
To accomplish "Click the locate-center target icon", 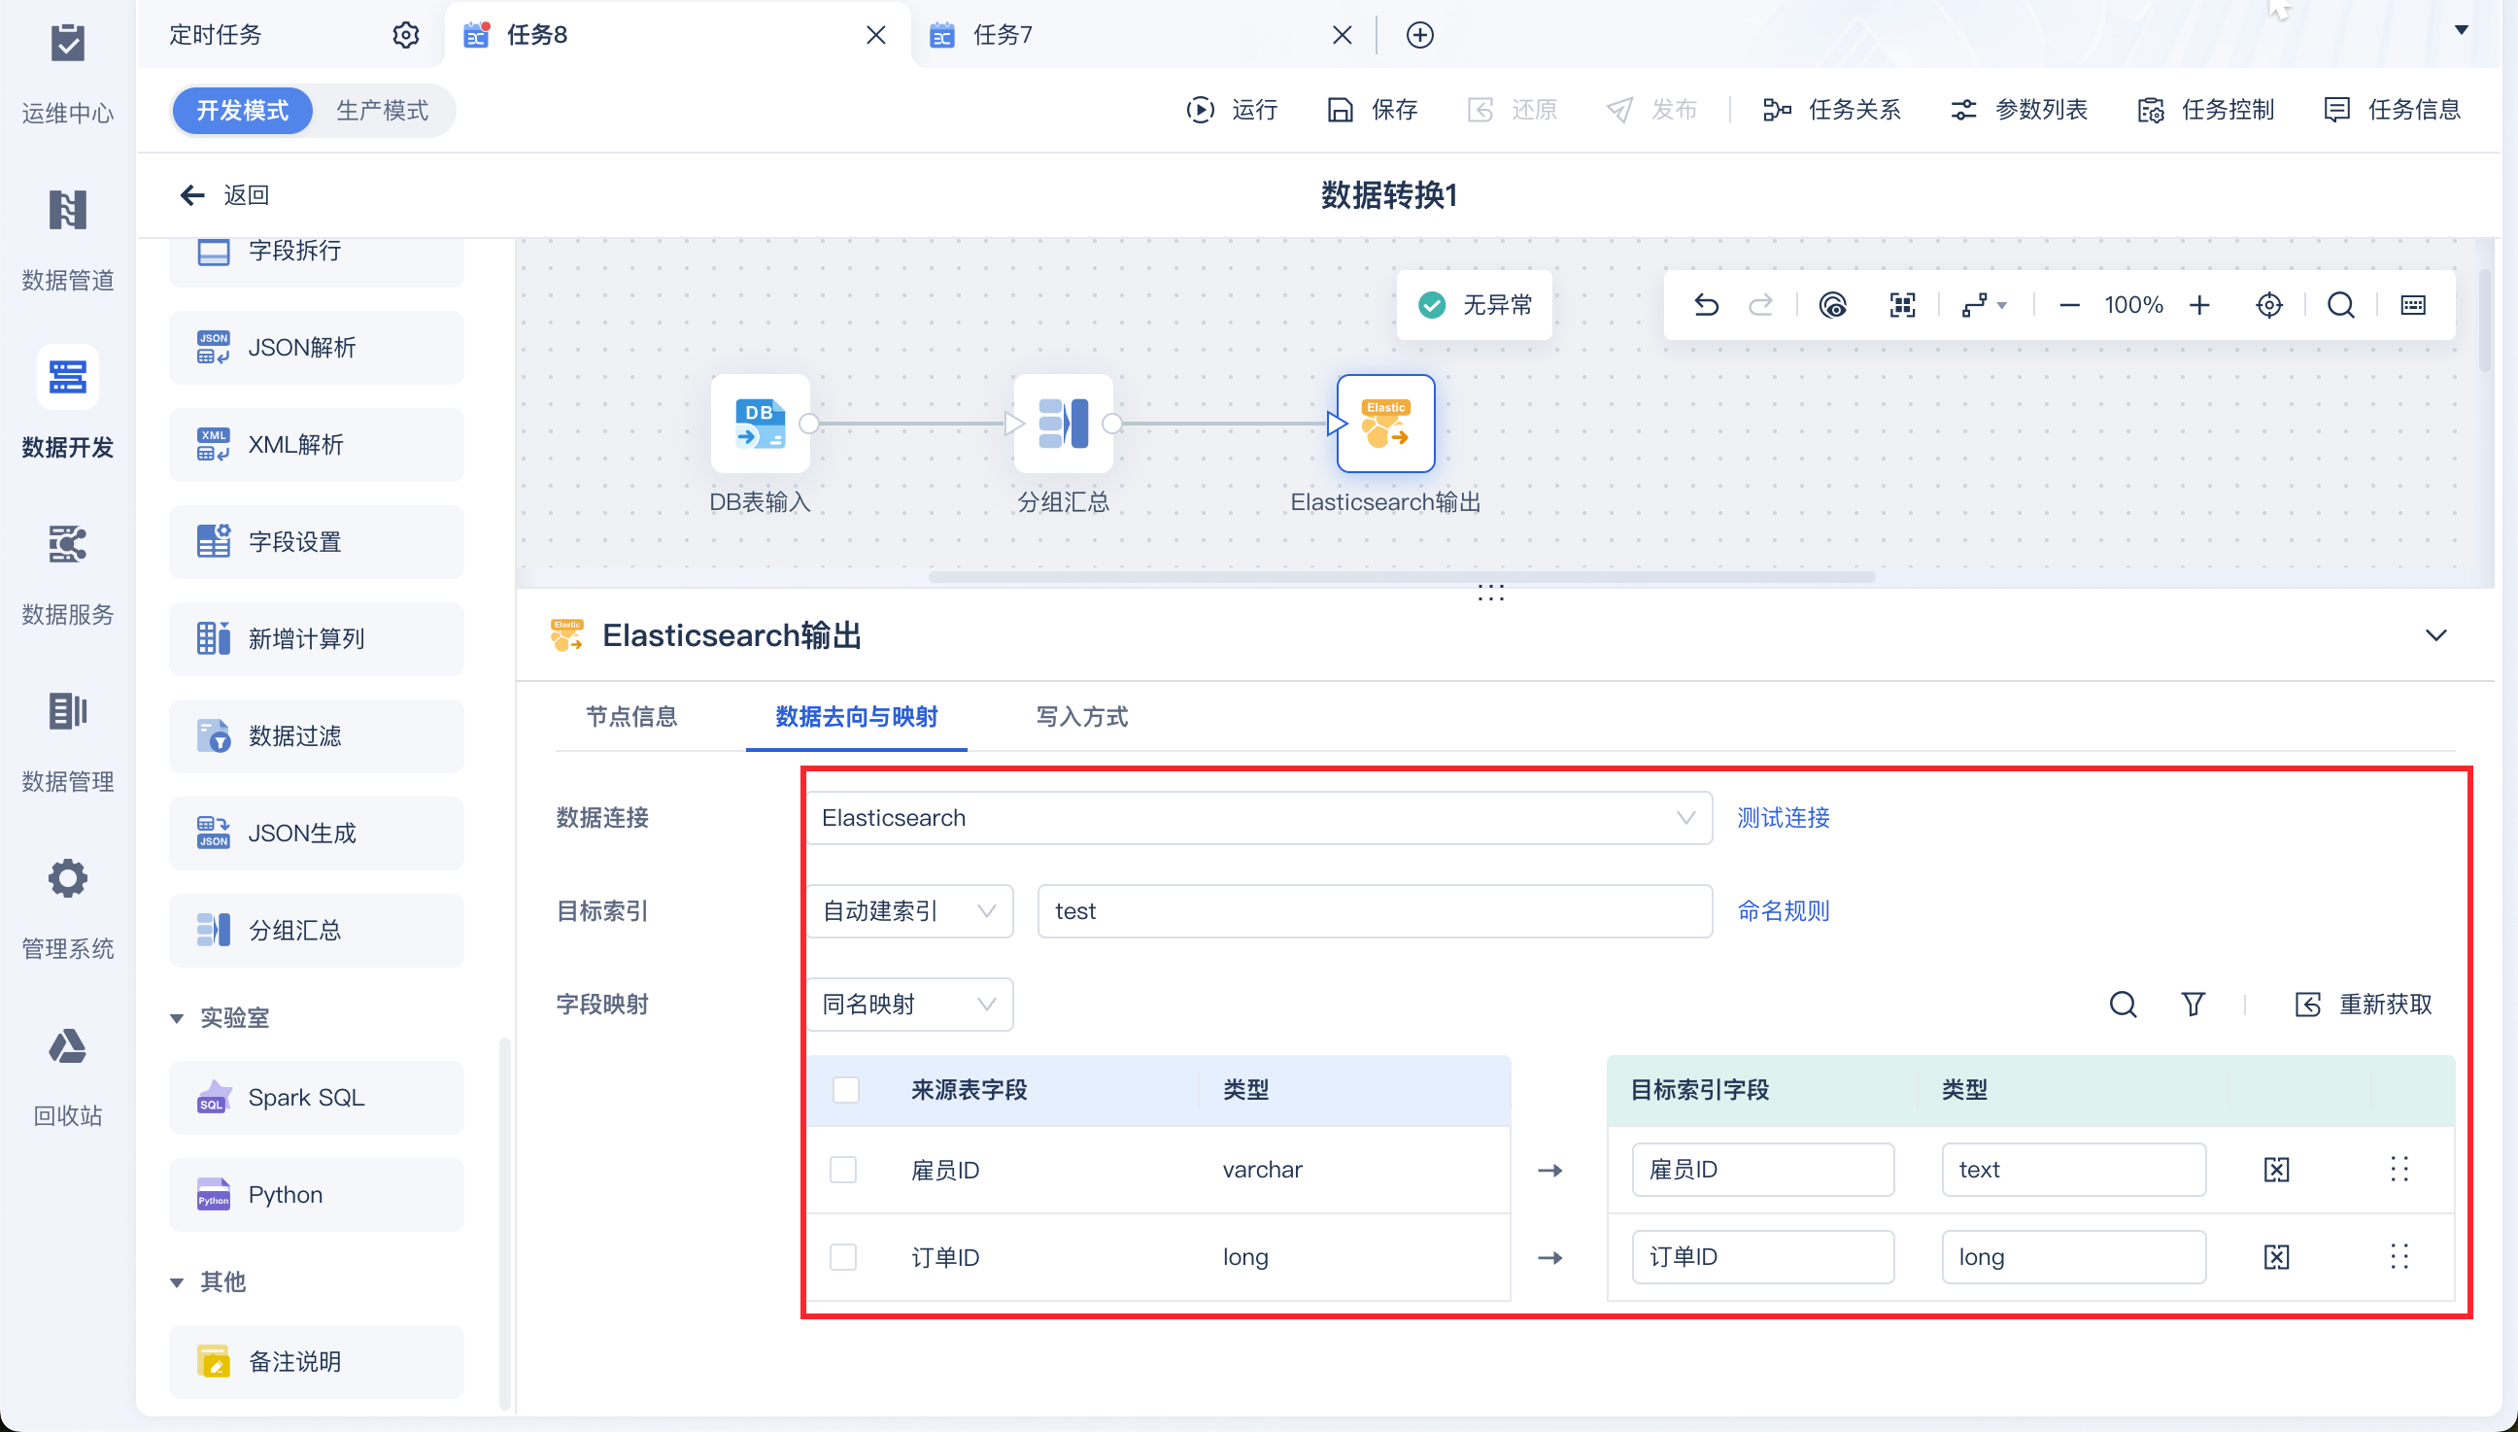I will [2268, 305].
